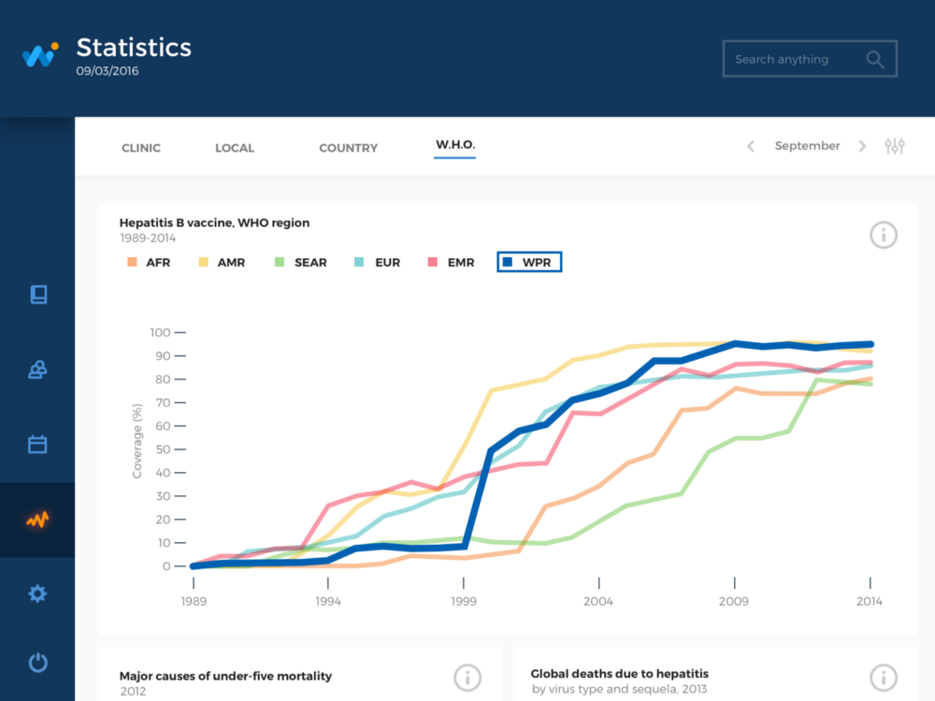Open the filter sliders icon
Viewport: 935px width, 701px height.
coord(895,146)
